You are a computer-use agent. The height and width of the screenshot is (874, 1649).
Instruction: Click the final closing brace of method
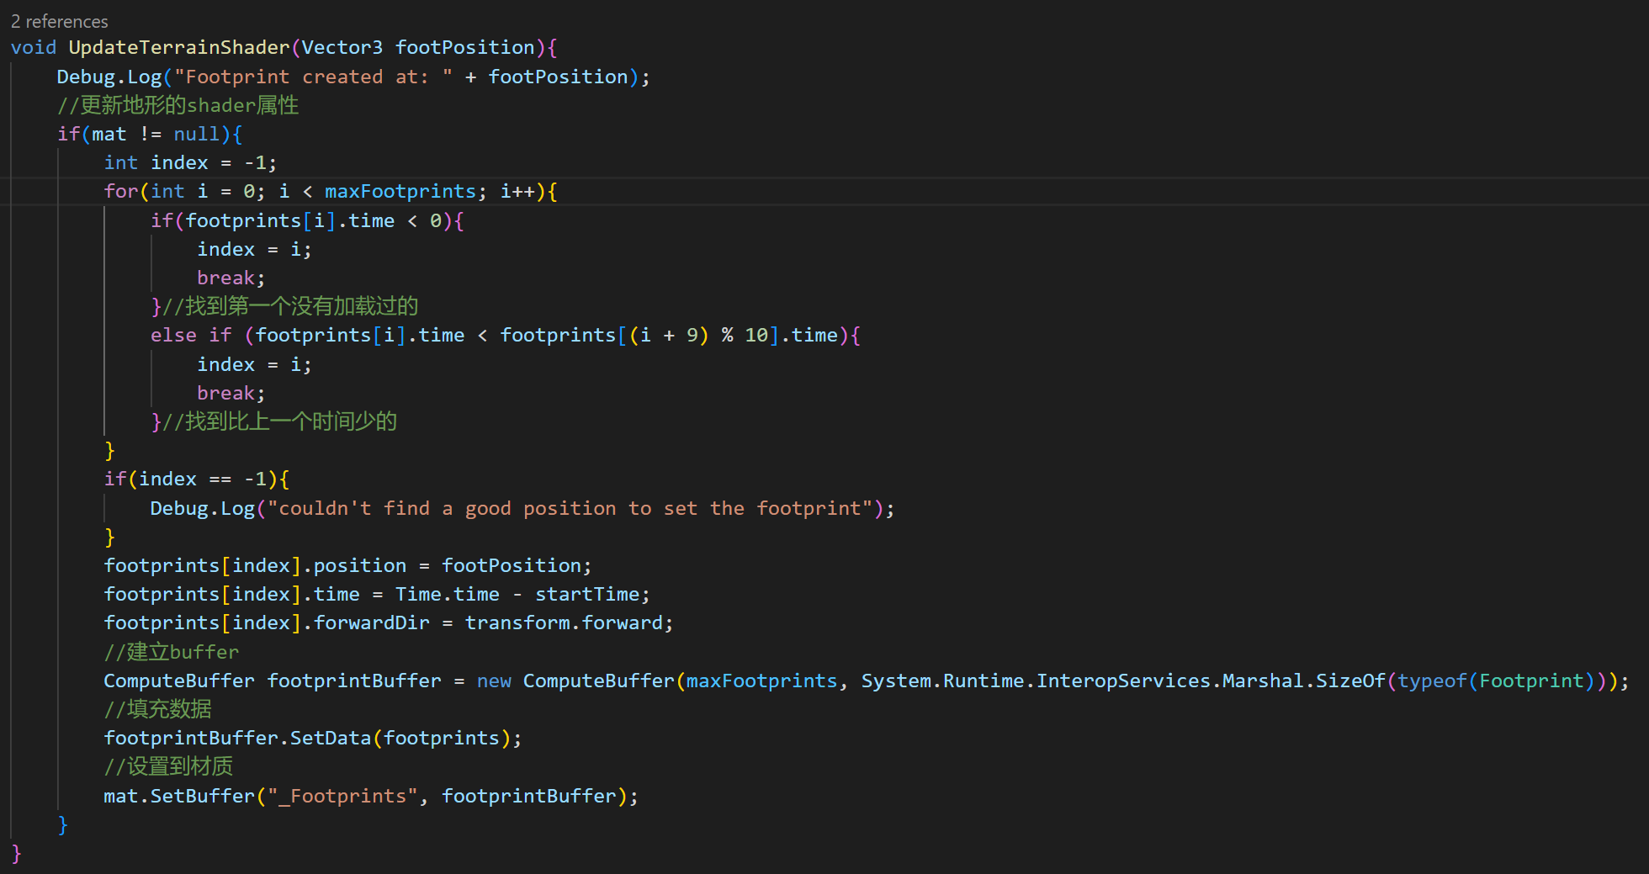[16, 853]
